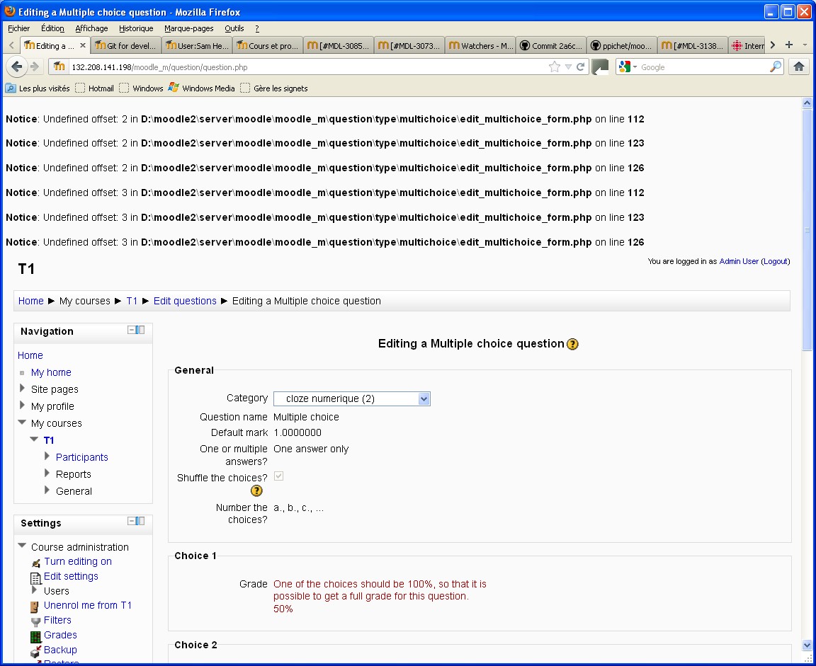
Task: Click the browser Forward arrow button
Action: click(35, 67)
